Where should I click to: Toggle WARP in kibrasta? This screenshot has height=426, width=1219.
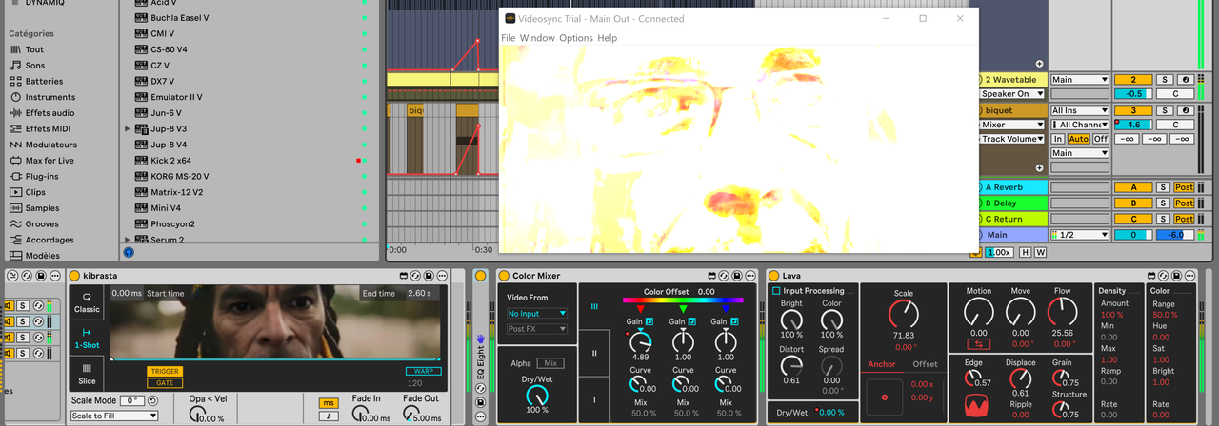(x=423, y=371)
